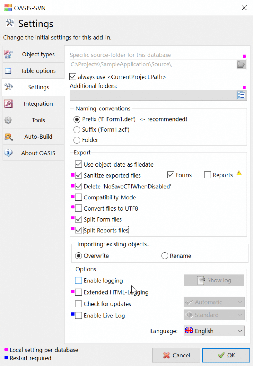Viewport: 253px width, 366px height.
Task: Click the UK flag icon in Language
Action: 189,331
